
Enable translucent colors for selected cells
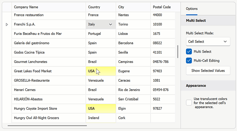click(189, 103)
